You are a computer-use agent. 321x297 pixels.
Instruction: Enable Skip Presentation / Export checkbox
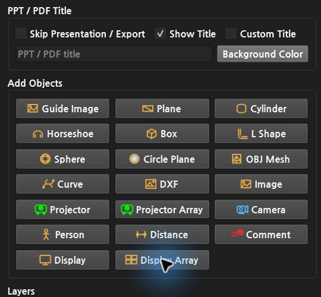[21, 33]
